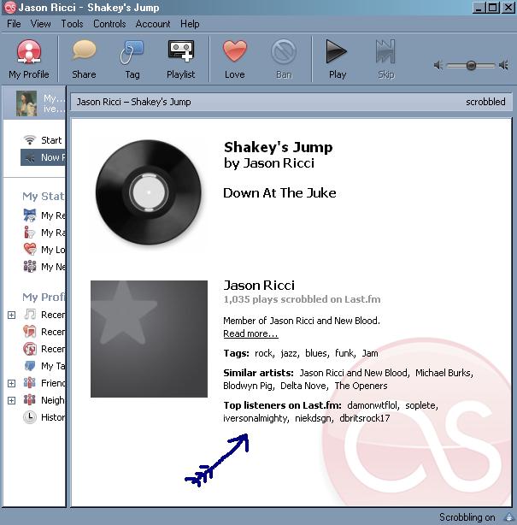Open top listener damonwtflol
The width and height of the screenshot is (517, 525).
click(373, 405)
